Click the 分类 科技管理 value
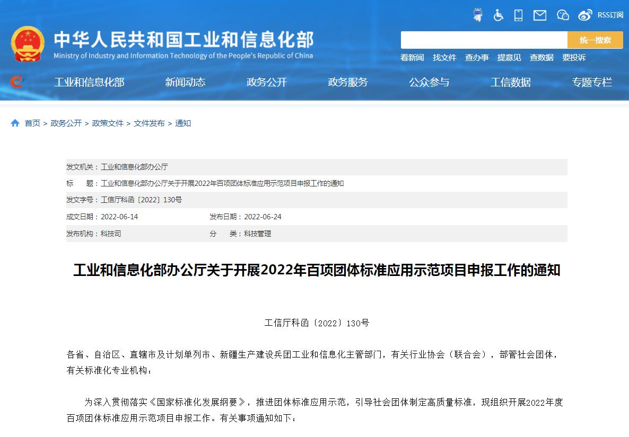The height and width of the screenshot is (437, 629). click(x=258, y=234)
